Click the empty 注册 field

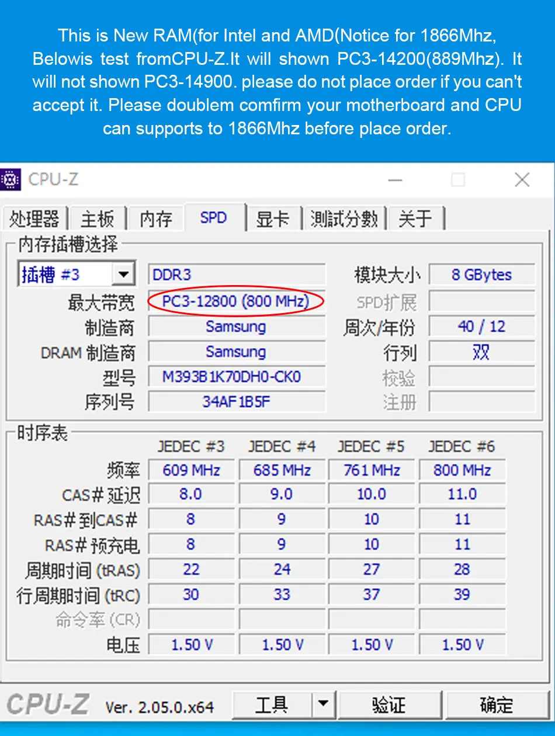pyautogui.click(x=482, y=402)
